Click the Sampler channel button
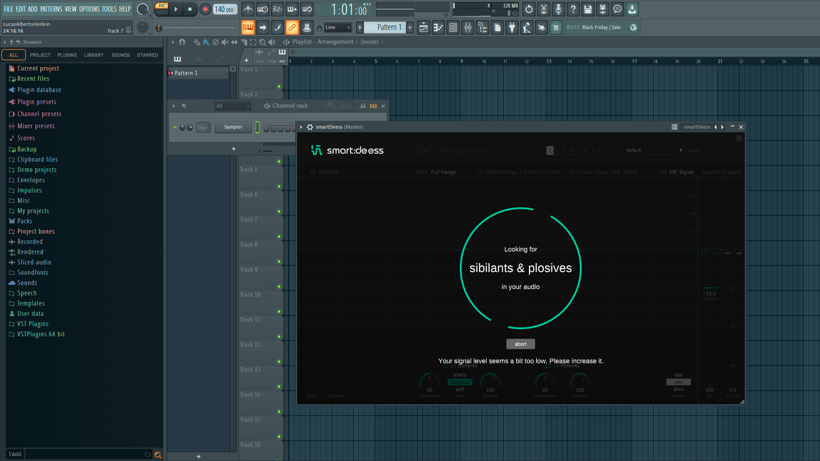 [x=234, y=127]
